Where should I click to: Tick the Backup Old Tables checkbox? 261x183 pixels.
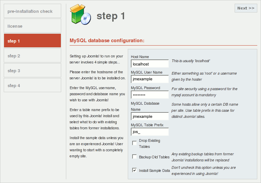click(134, 157)
